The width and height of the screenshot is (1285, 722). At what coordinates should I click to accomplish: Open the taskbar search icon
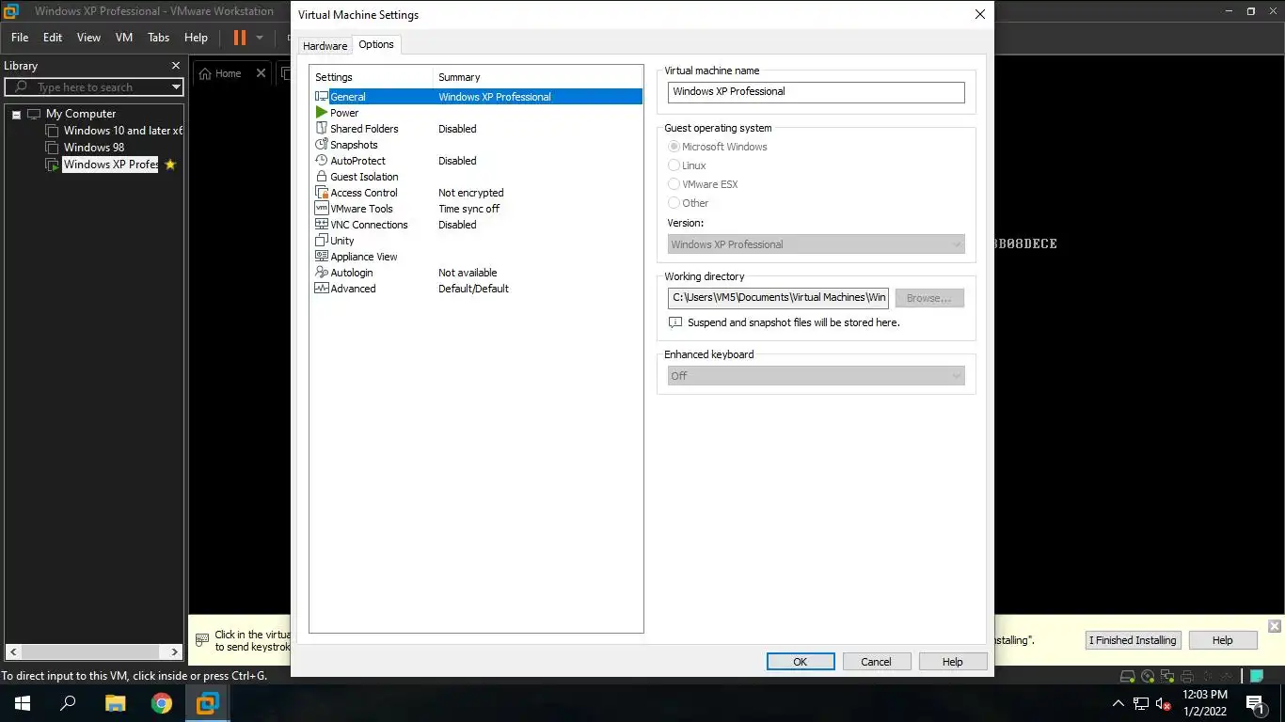pyautogui.click(x=68, y=702)
